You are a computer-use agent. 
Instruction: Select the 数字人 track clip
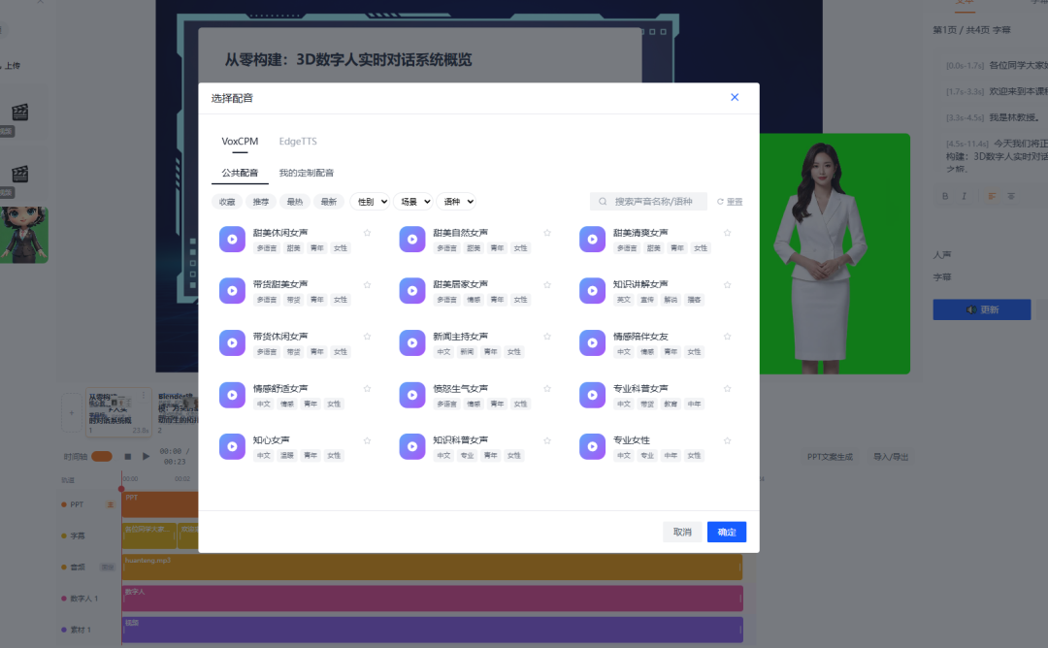click(x=433, y=598)
